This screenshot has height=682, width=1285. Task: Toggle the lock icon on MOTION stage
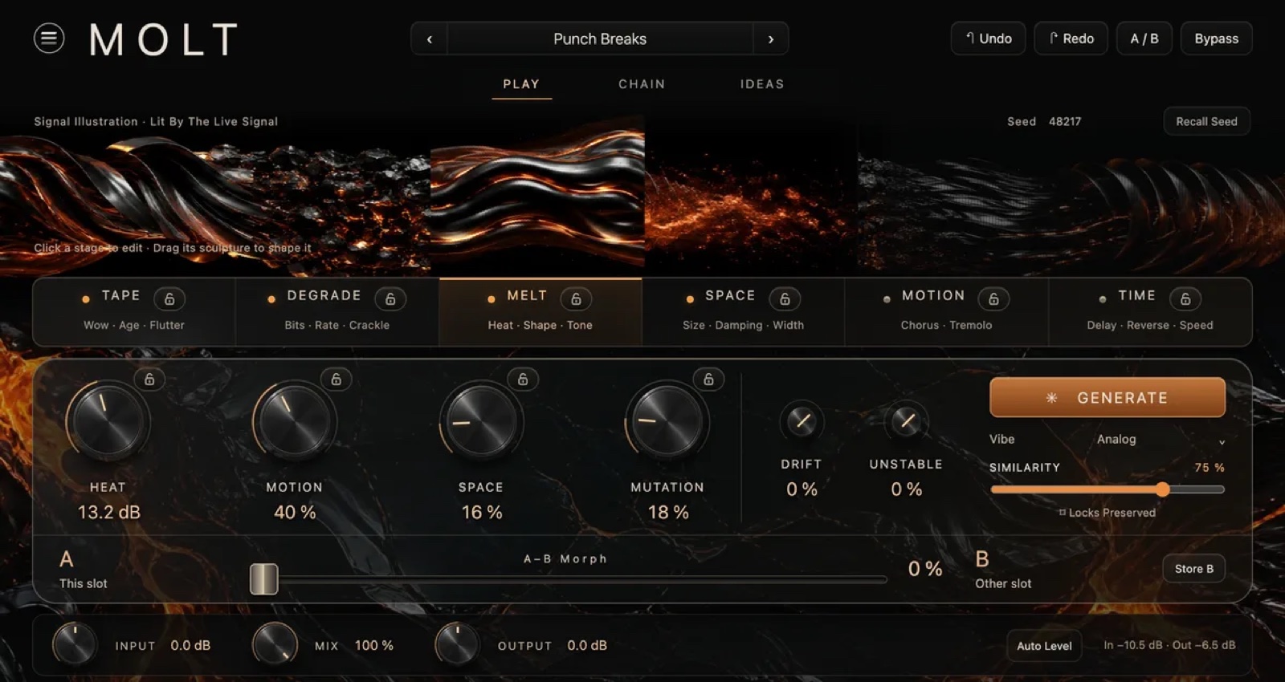[993, 298]
